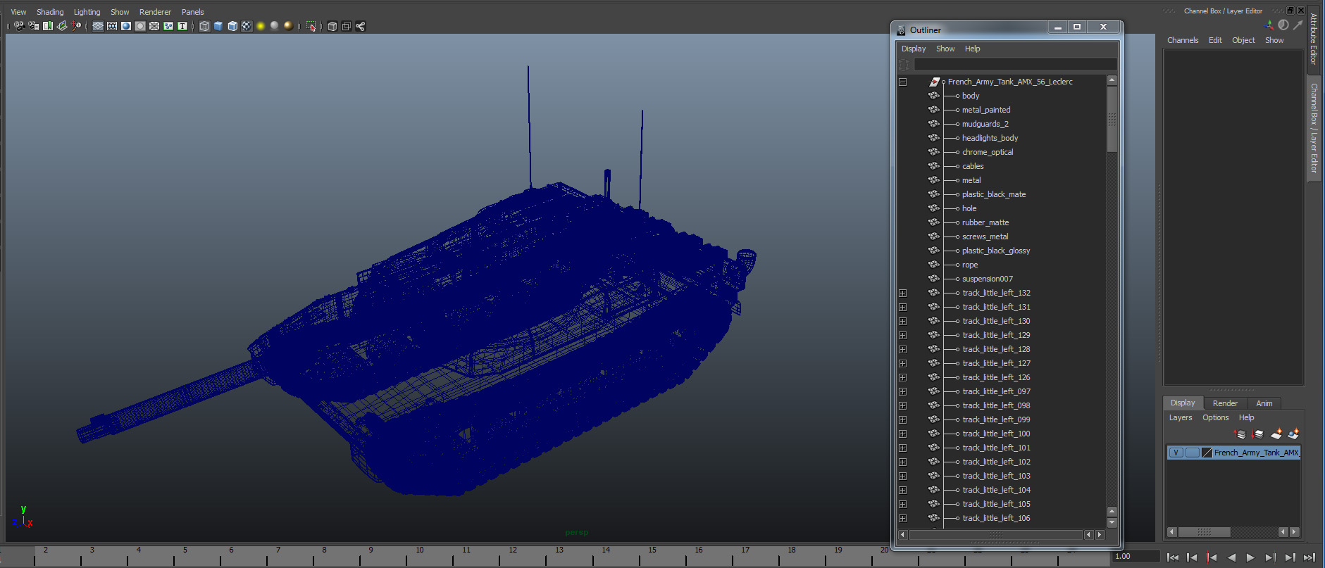Open the viewport Panels menu
The width and height of the screenshot is (1325, 568).
(192, 12)
